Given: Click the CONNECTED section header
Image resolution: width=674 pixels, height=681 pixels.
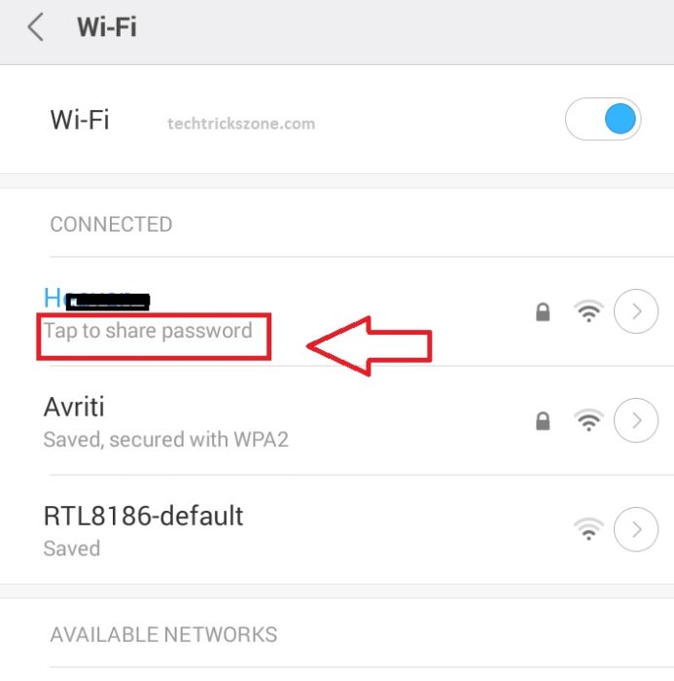Looking at the screenshot, I should pyautogui.click(x=111, y=225).
